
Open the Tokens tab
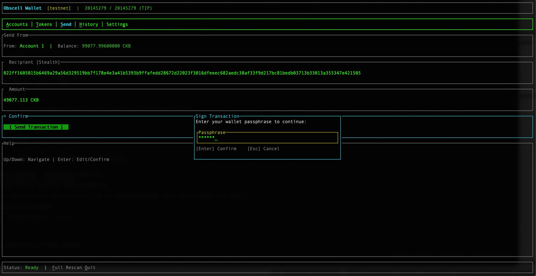coord(44,25)
